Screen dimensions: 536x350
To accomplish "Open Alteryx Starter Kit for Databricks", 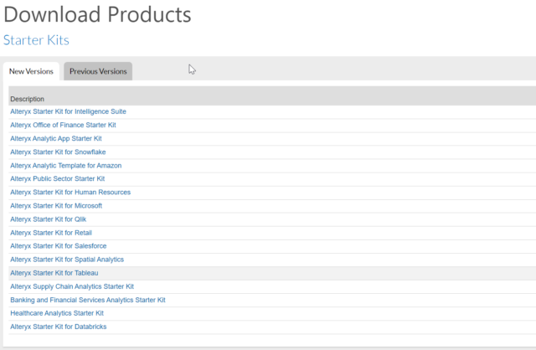I will click(59, 327).
